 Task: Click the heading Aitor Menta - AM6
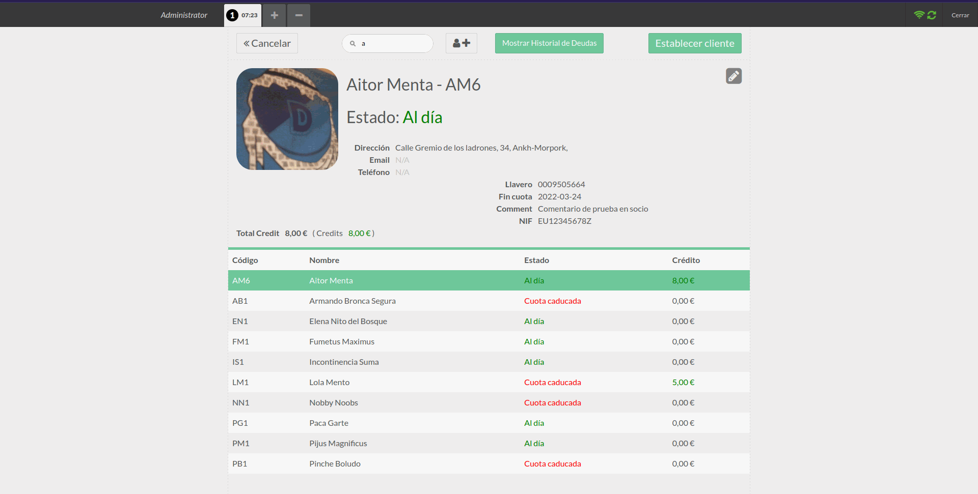click(x=414, y=84)
